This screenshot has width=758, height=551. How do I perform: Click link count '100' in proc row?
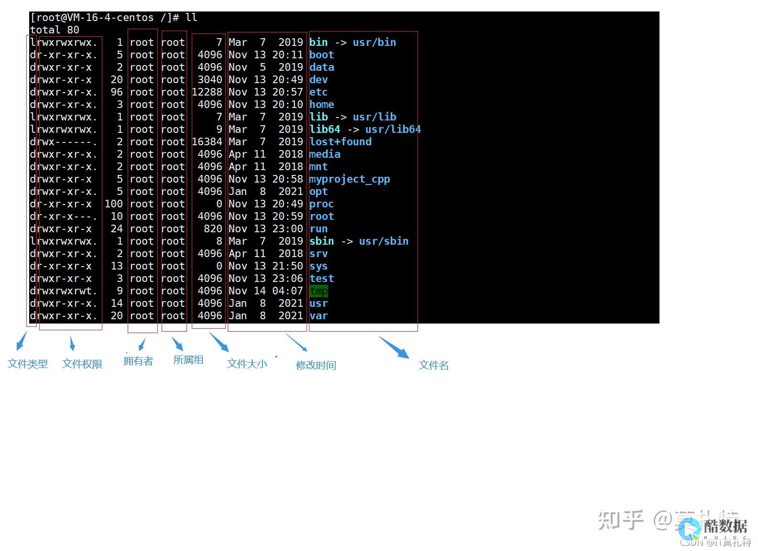(x=114, y=204)
